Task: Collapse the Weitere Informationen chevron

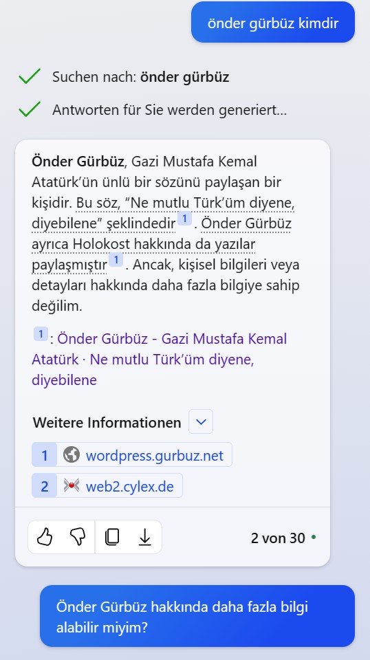Action: [201, 421]
